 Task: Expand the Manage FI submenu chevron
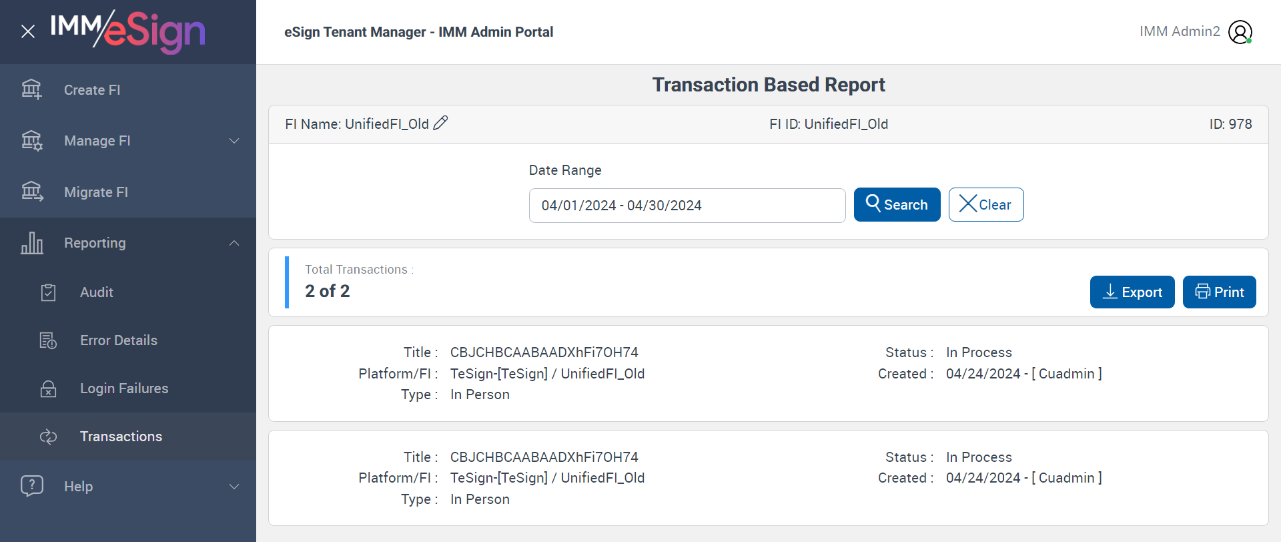(x=234, y=141)
